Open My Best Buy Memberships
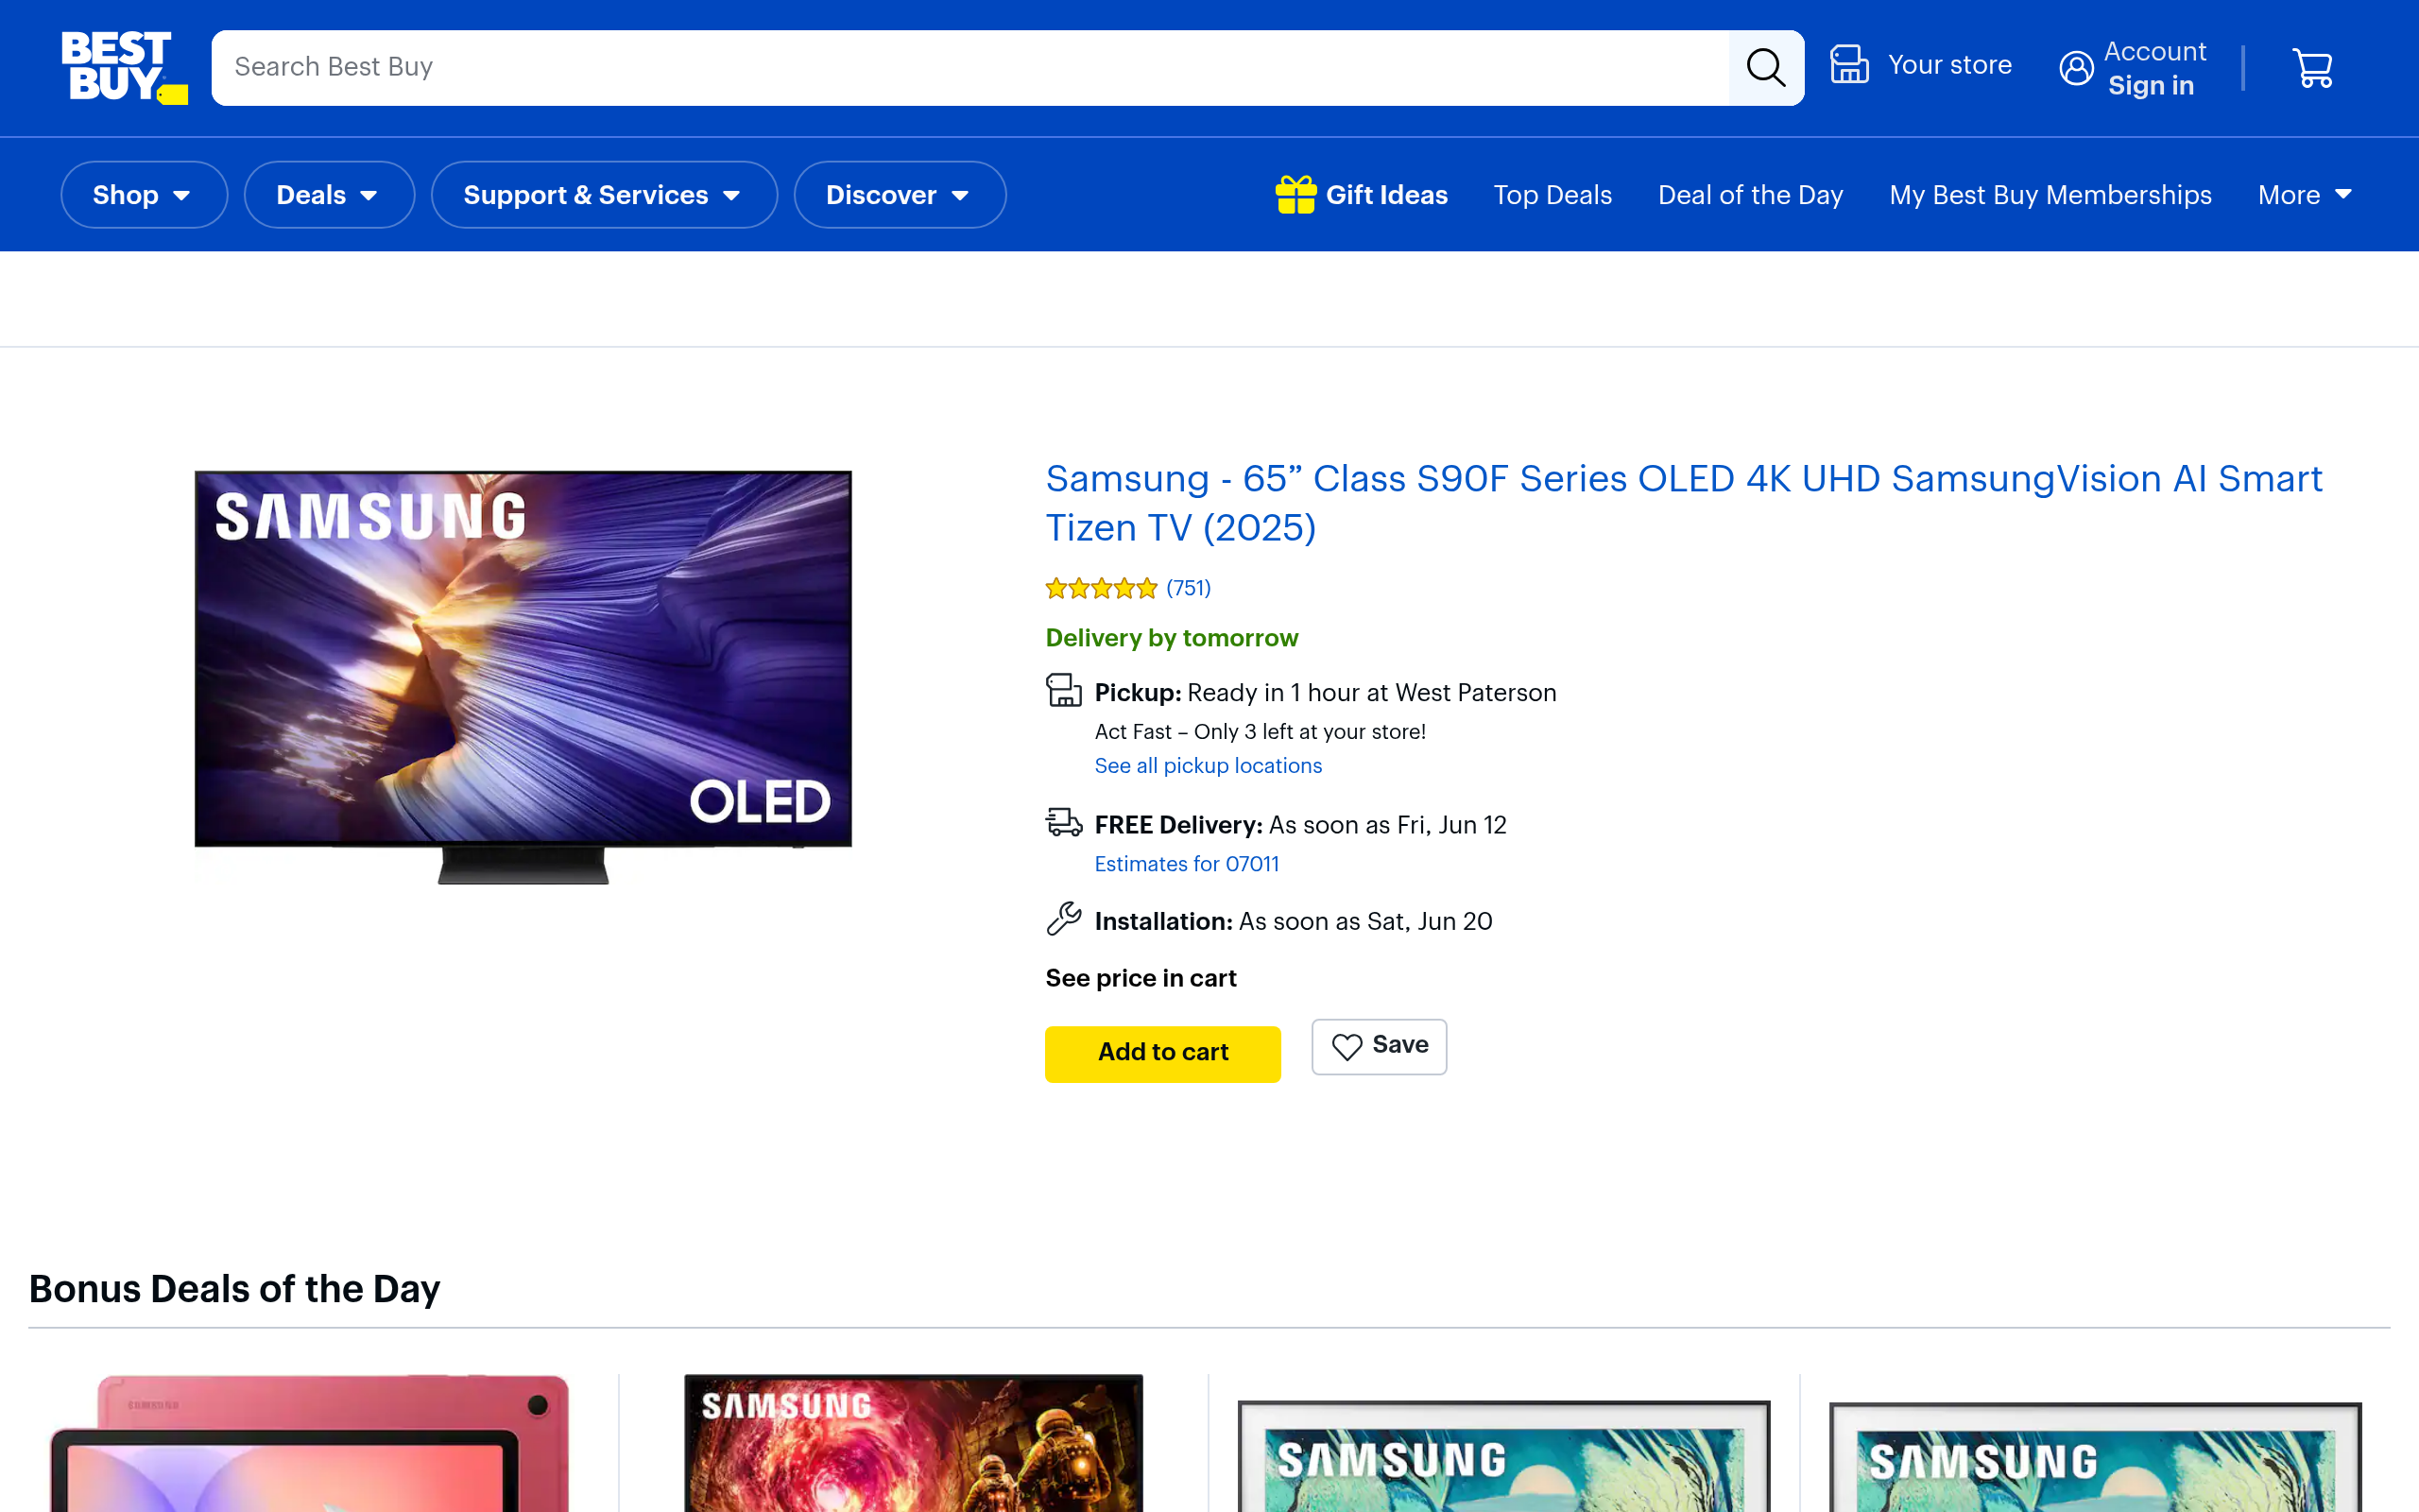Viewport: 2419px width, 1512px height. click(2050, 195)
